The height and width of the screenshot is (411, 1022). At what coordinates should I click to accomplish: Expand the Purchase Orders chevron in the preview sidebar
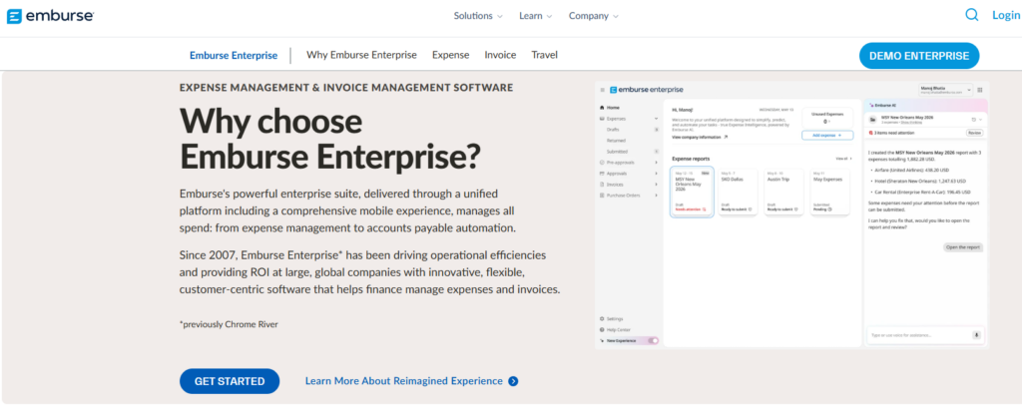[657, 196]
